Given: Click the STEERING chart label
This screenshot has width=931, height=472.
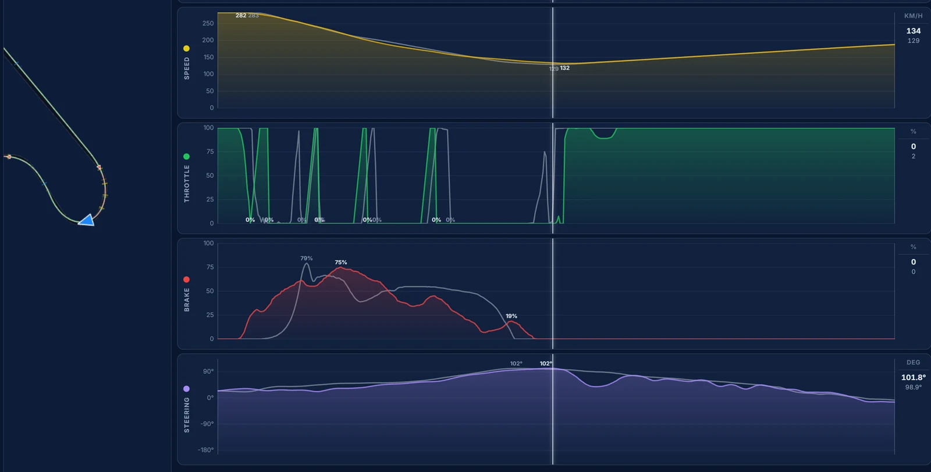Looking at the screenshot, I should click(187, 414).
